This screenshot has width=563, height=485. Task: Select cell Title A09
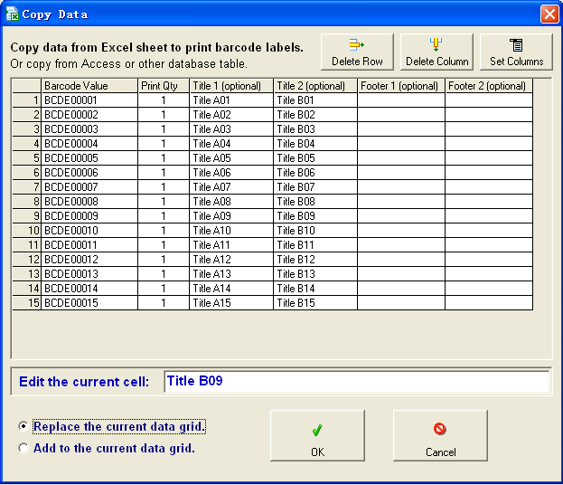pyautogui.click(x=231, y=216)
